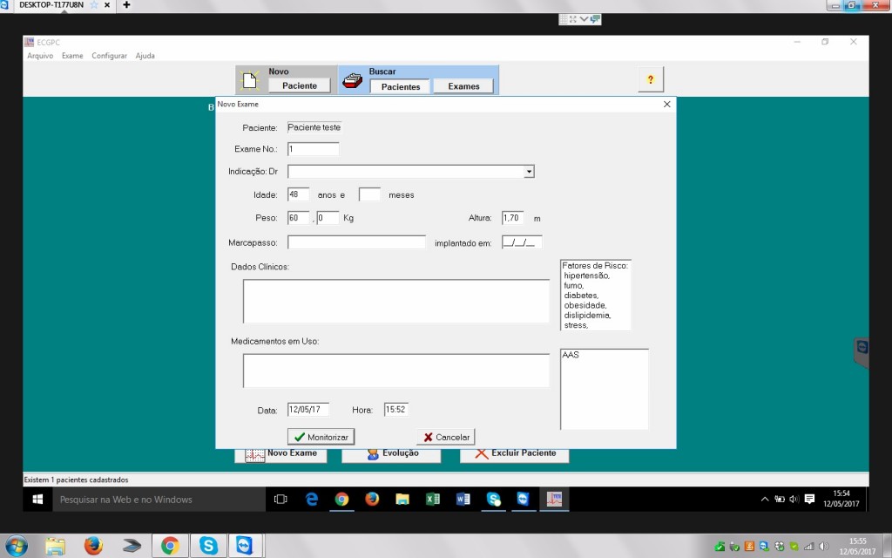The height and width of the screenshot is (558, 892).
Task: Click the yellow question mark help icon
Action: click(x=650, y=79)
